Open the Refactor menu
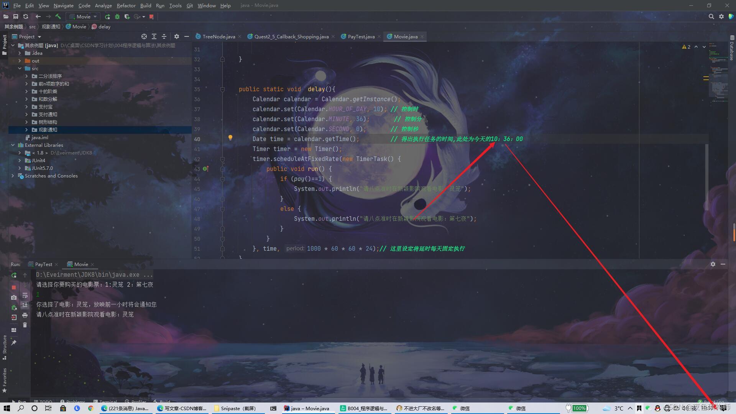 (126, 5)
